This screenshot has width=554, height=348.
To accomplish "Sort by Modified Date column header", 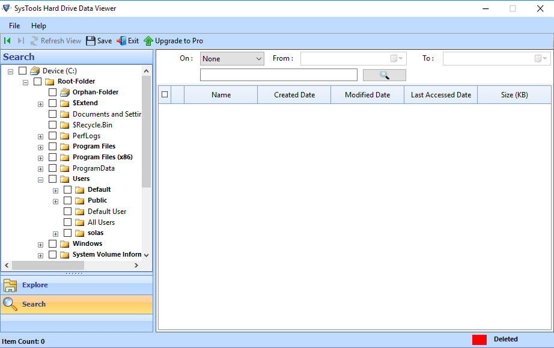I will (x=368, y=95).
